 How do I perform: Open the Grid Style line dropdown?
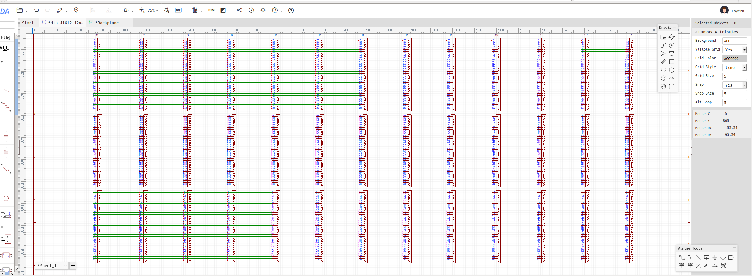pos(734,67)
